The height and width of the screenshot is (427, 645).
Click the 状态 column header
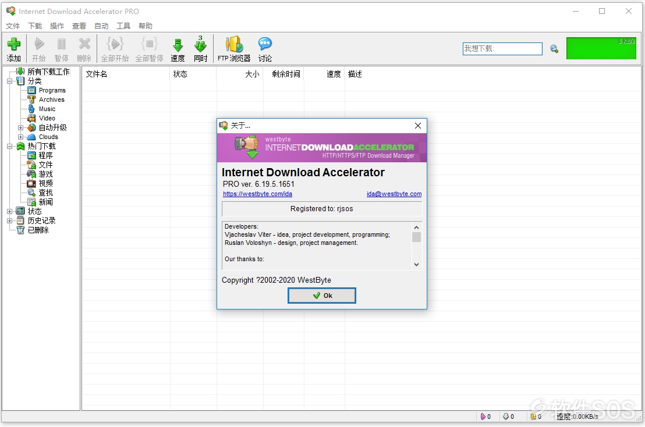pos(193,74)
